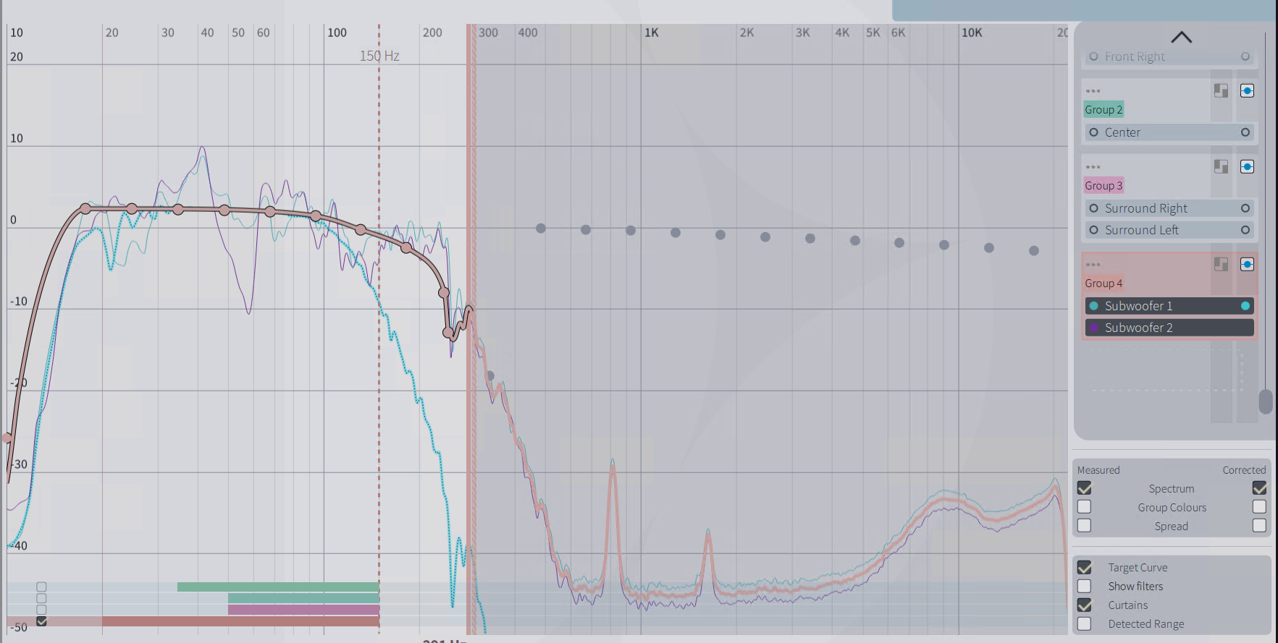Screen dimensions: 1278x643
Task: Collapse the speaker group list with the up chevron
Action: coord(1181,38)
